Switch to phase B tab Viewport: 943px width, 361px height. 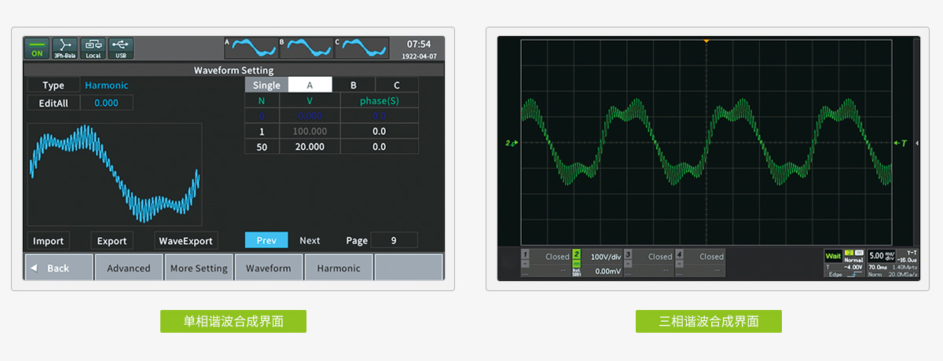click(353, 85)
